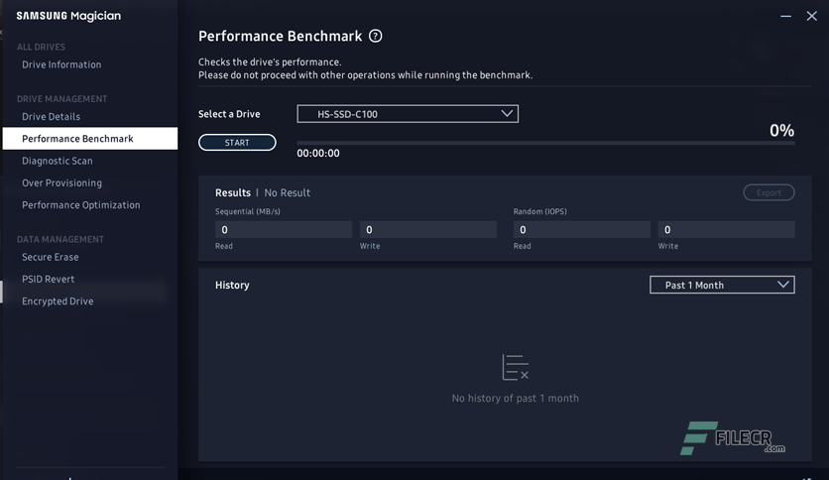
Task: Open the HS-SSD-C100 drive dropdown
Action: (408, 114)
